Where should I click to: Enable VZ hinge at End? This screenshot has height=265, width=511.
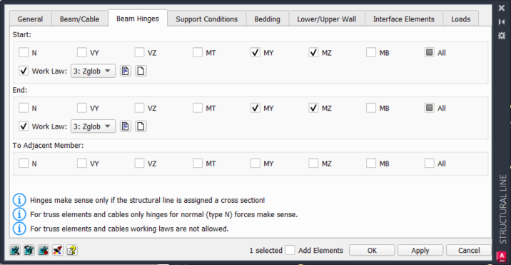[139, 108]
